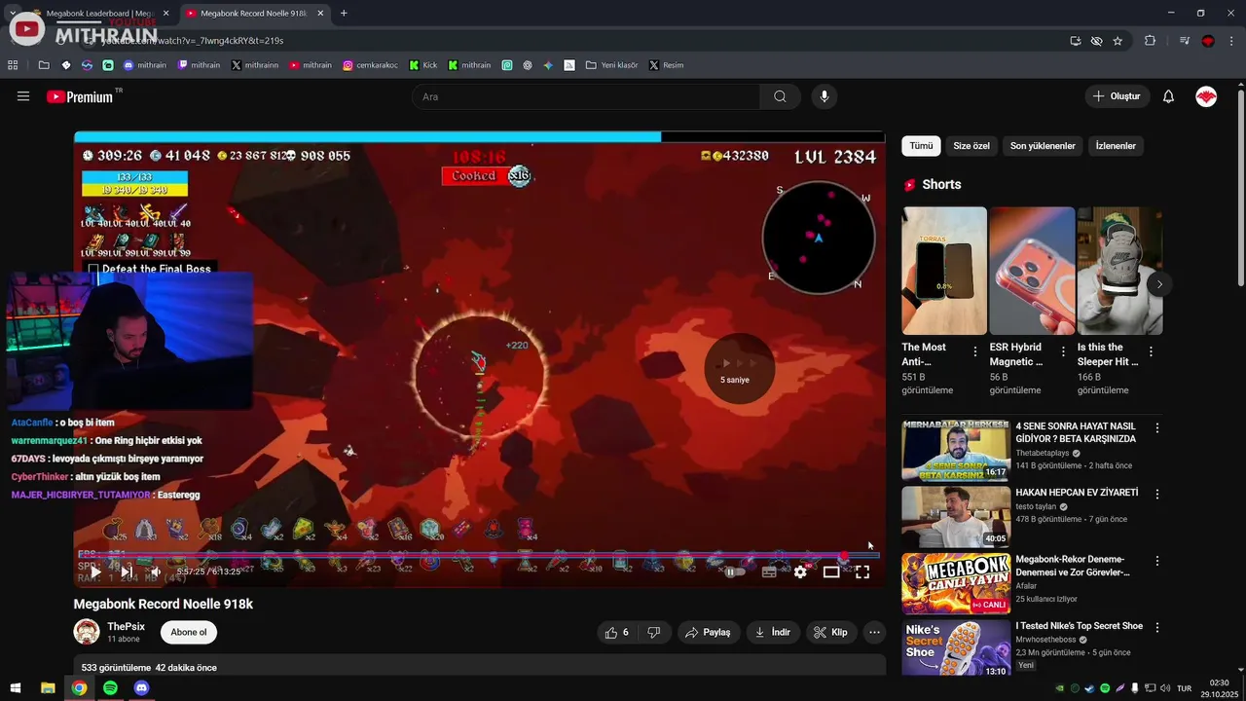Download video with İndir button
The image size is (1246, 701).
[x=773, y=632]
